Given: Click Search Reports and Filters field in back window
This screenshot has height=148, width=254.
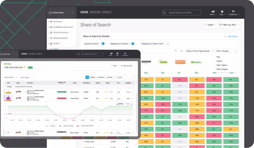Looking at the screenshot, I should 181,13.
